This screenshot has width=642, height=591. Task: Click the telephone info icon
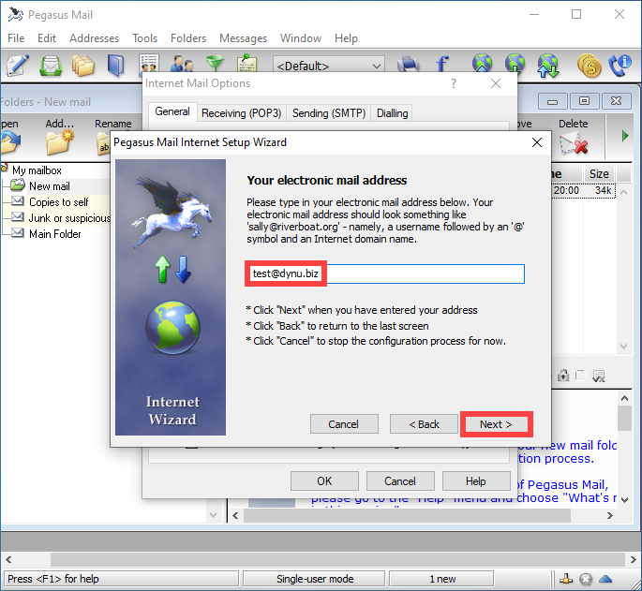point(620,66)
